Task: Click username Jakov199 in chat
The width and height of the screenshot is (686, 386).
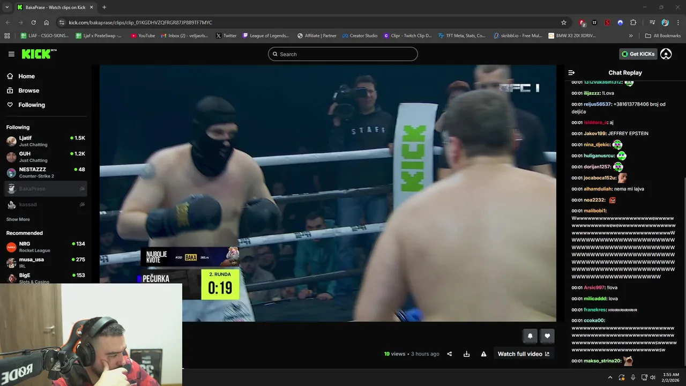Action: (594, 133)
